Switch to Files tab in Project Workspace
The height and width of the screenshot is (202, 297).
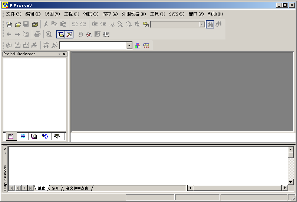(x=11, y=136)
